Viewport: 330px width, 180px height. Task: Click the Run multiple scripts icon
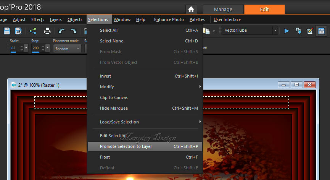point(298,31)
